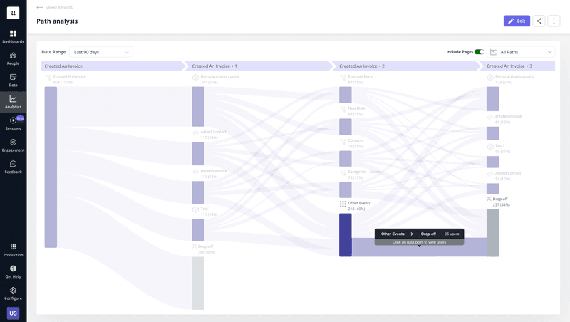Go to People in sidebar
This screenshot has width=570, height=322.
tap(13, 58)
